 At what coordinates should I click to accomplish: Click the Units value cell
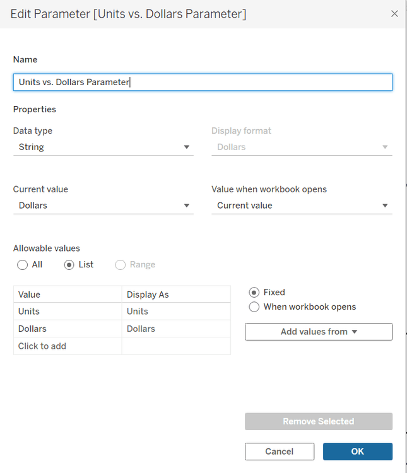[x=68, y=312]
